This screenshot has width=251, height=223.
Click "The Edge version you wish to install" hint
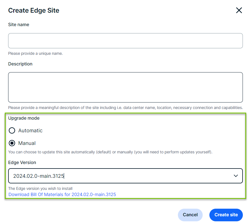[40, 188]
